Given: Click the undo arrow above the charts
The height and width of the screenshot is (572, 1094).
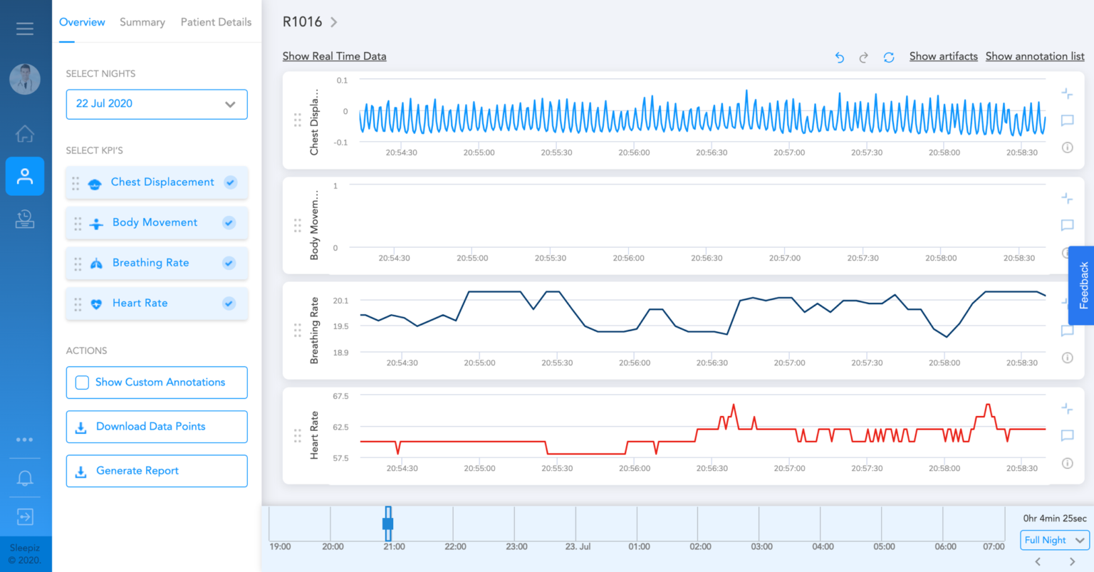Looking at the screenshot, I should tap(840, 58).
